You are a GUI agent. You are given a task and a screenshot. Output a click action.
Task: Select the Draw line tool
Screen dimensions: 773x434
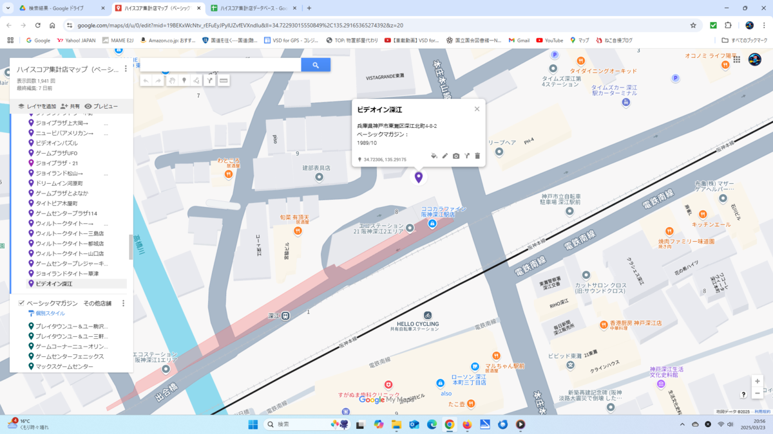[x=196, y=80]
